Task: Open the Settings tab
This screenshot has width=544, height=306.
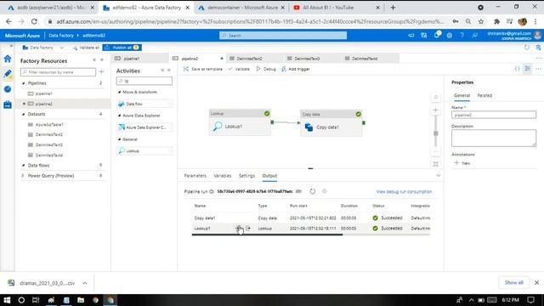Action: (x=246, y=176)
